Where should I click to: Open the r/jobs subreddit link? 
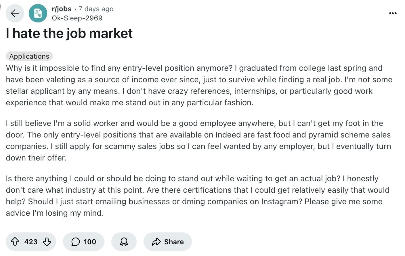coord(62,9)
